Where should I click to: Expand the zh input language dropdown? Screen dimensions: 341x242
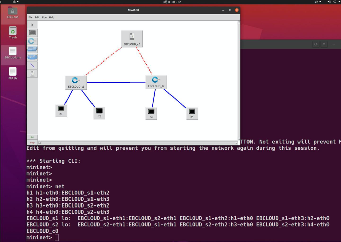point(318,2)
